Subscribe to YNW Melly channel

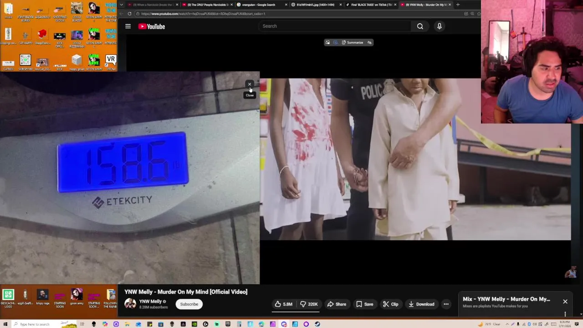click(189, 304)
